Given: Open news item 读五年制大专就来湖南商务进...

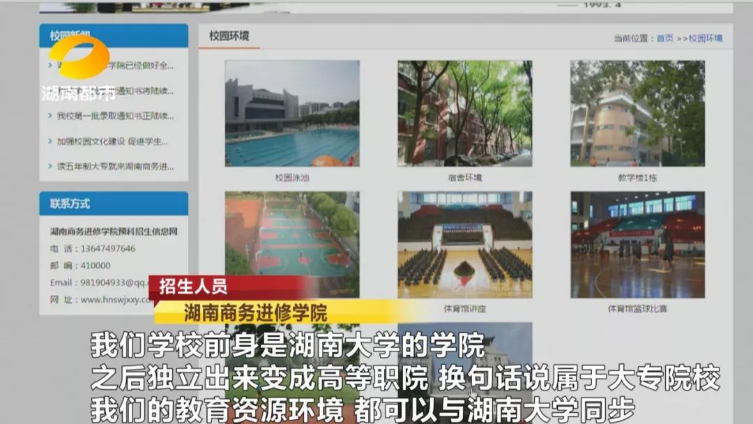Looking at the screenshot, I should pos(115,166).
